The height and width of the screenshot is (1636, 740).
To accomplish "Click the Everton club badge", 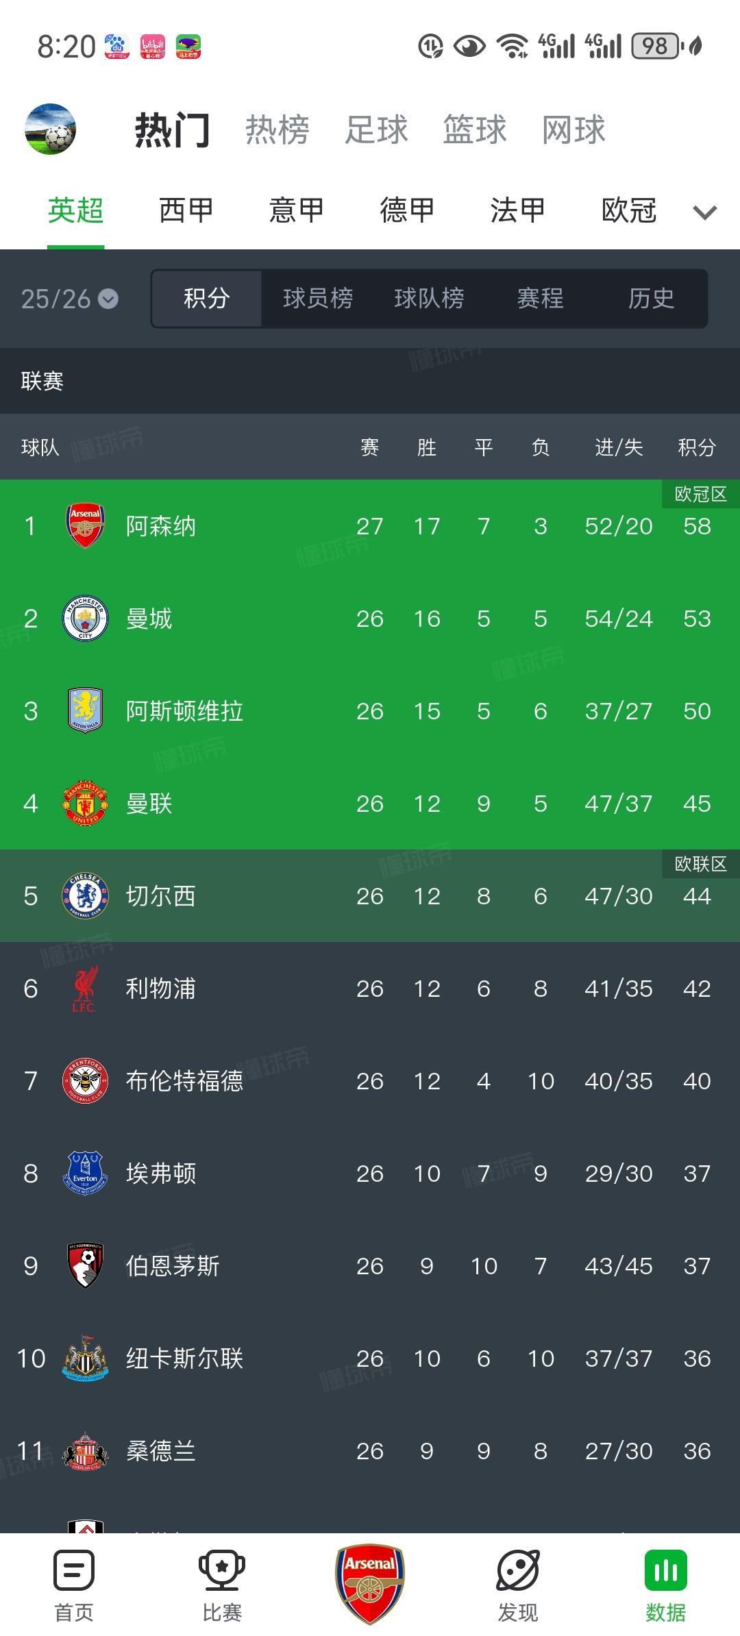I will pos(85,1174).
